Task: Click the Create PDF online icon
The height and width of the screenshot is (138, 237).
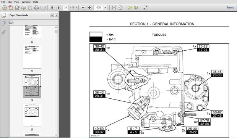Action: [x=4, y=8]
